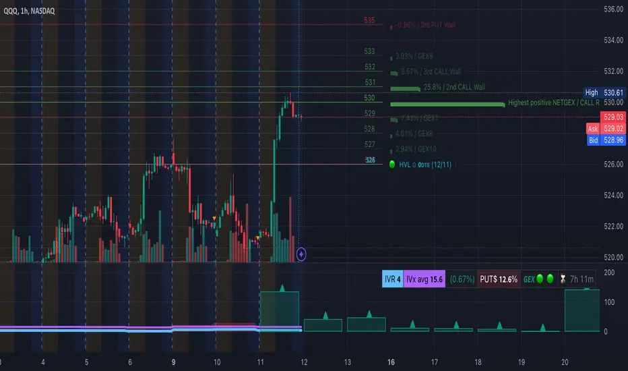The image size is (628, 371).
Task: Click date 16 on the time axis
Action: (x=391, y=362)
